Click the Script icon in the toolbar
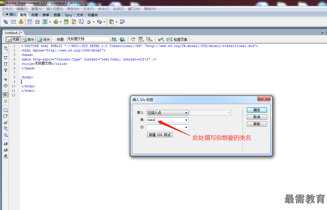Viewport: 327px width, 210px height. pos(99,22)
